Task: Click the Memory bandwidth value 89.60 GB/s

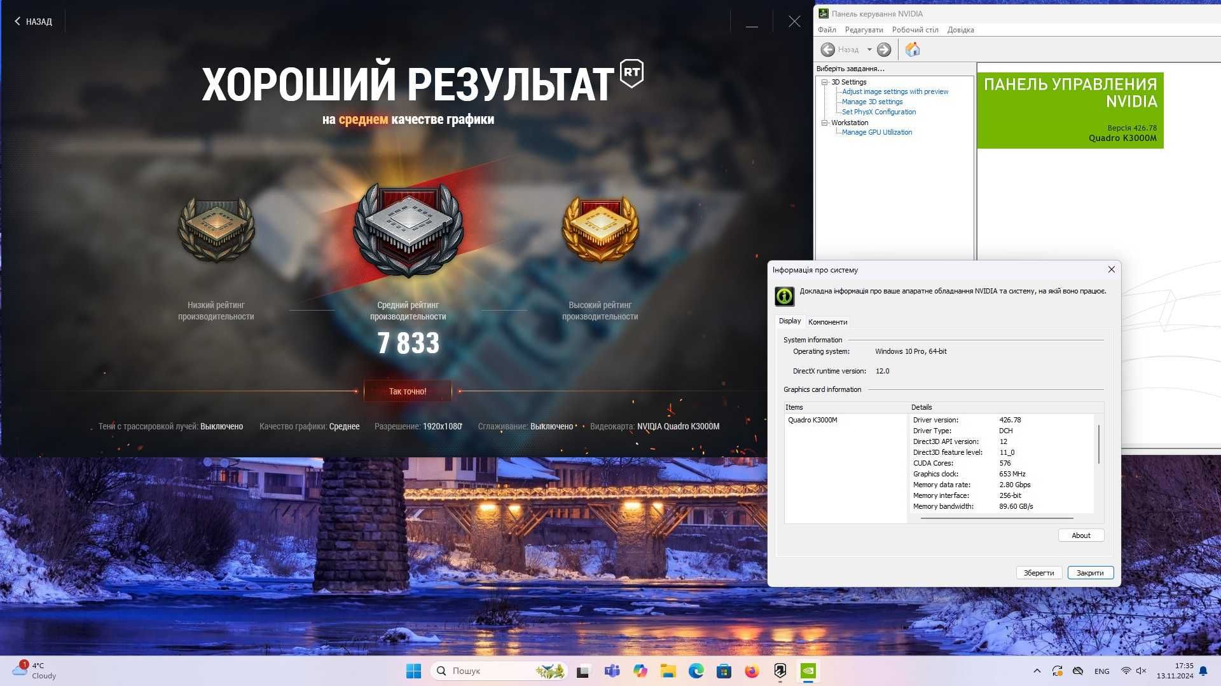Action: tap(1016, 506)
